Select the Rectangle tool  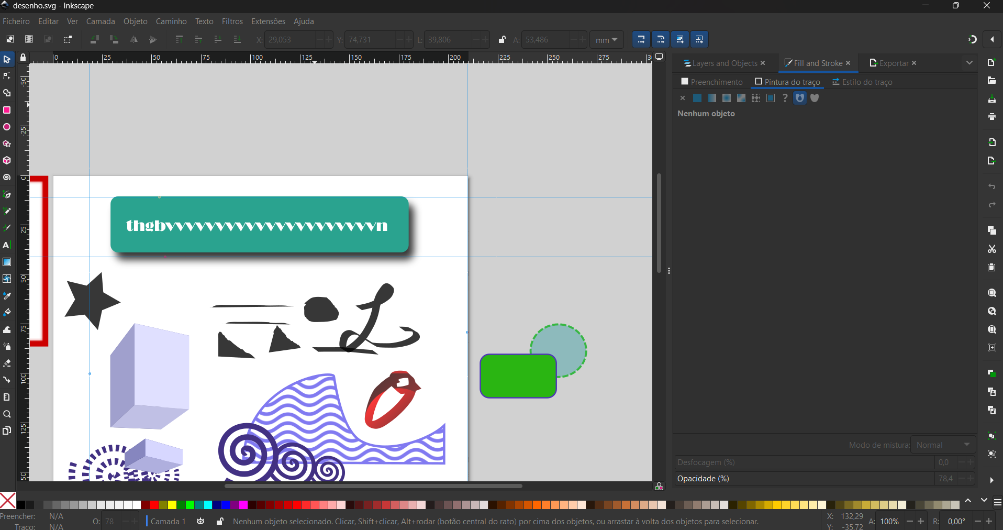[7, 110]
